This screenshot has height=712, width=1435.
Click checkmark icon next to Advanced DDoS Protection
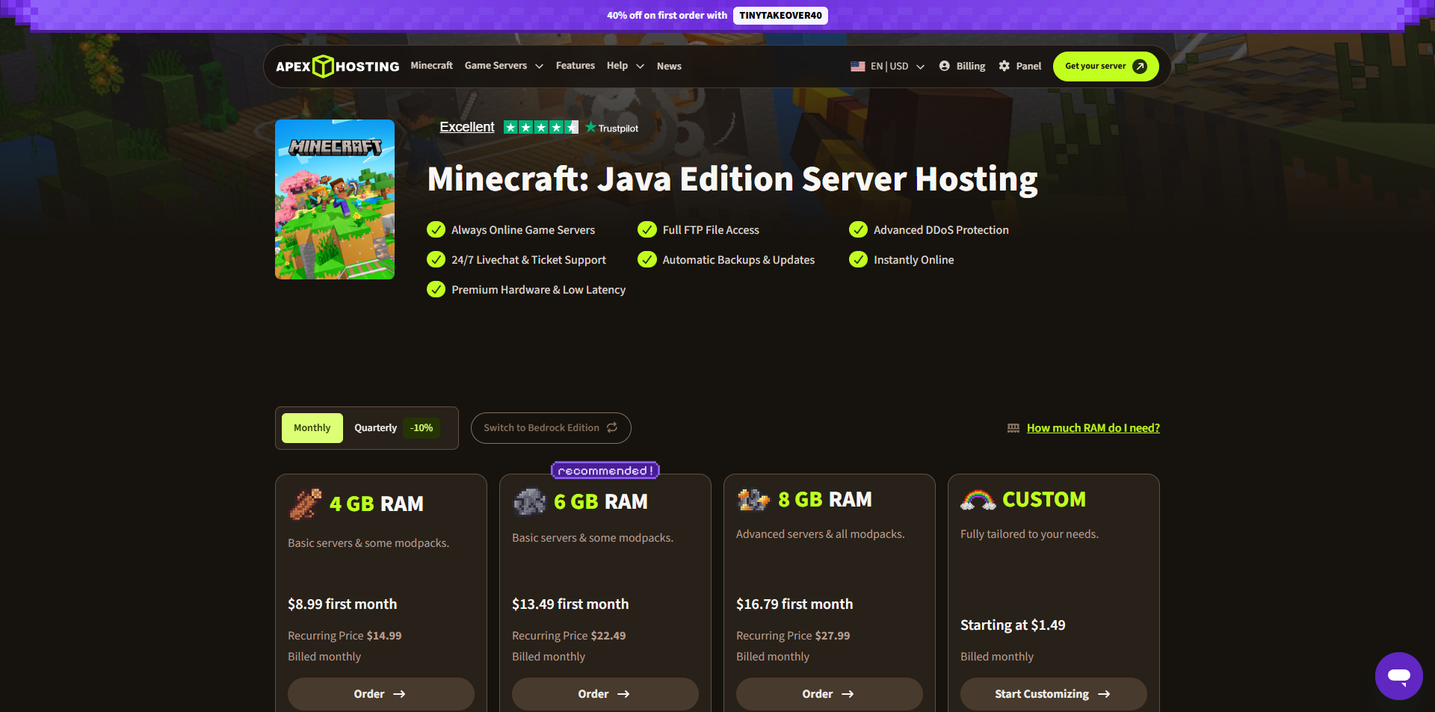coord(858,229)
